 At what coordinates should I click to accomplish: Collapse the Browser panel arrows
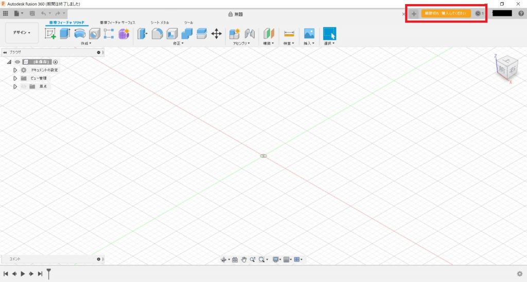(x=5, y=52)
